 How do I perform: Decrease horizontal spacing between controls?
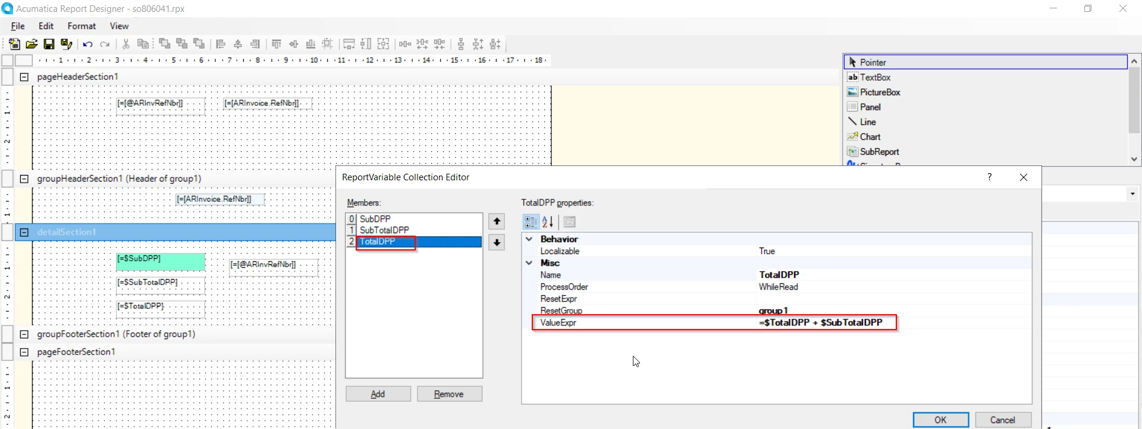[x=440, y=44]
